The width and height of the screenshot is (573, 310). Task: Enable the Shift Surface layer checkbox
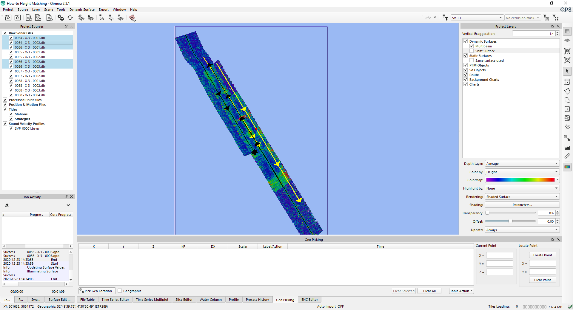472,51
